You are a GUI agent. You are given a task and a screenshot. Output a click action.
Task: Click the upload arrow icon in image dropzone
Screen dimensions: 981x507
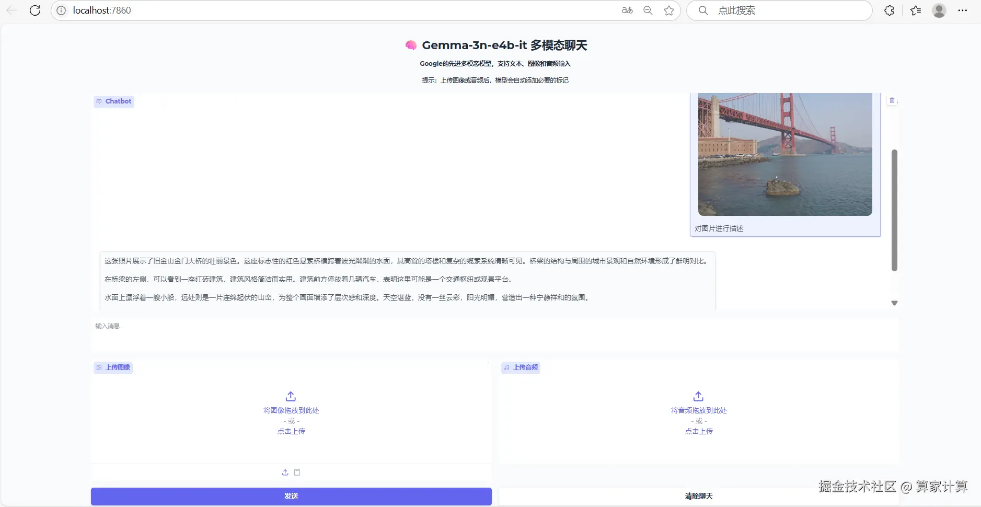pyautogui.click(x=291, y=396)
